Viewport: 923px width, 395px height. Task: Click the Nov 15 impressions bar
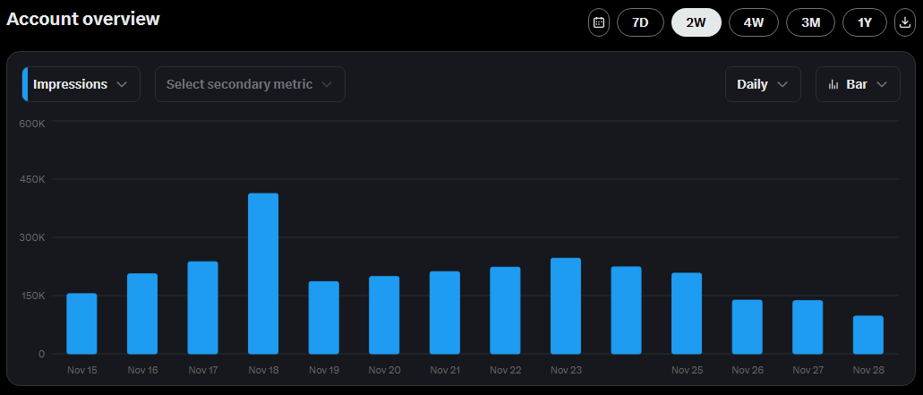[81, 323]
